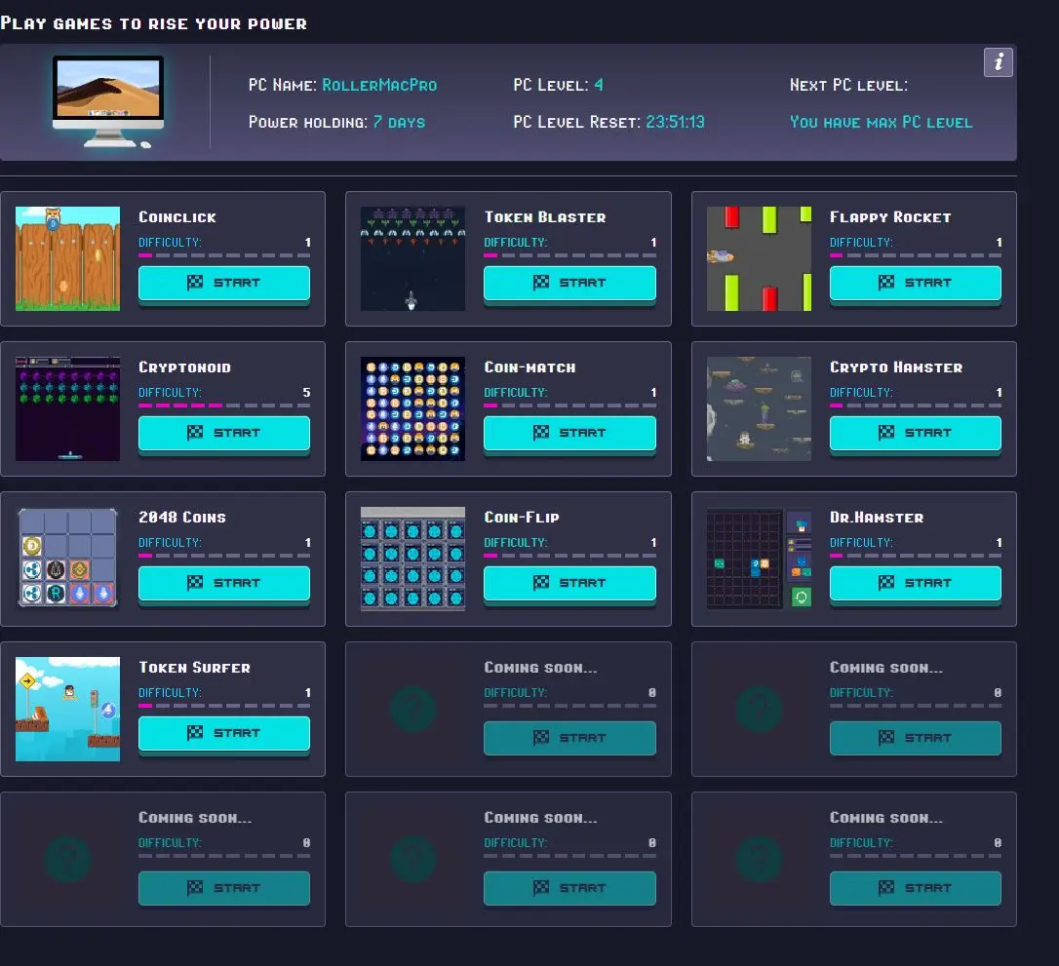Start the 2048 Coins game

point(224,583)
